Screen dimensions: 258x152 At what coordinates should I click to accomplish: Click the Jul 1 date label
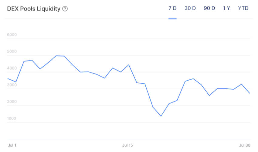point(12,145)
